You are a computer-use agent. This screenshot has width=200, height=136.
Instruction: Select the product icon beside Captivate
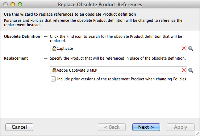(54, 48)
